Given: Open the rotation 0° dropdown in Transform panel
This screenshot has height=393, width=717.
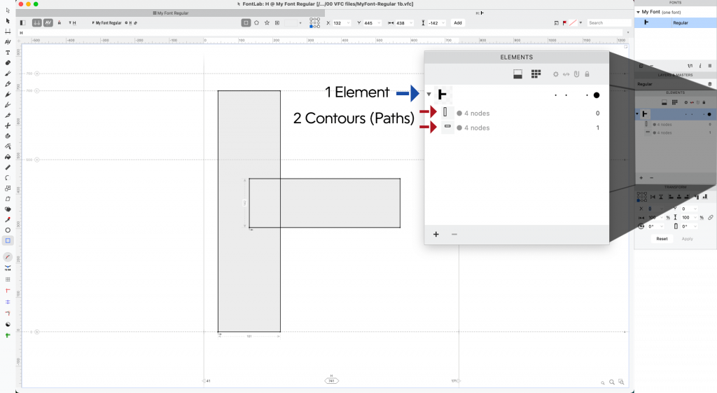Looking at the screenshot, I should [662, 226].
